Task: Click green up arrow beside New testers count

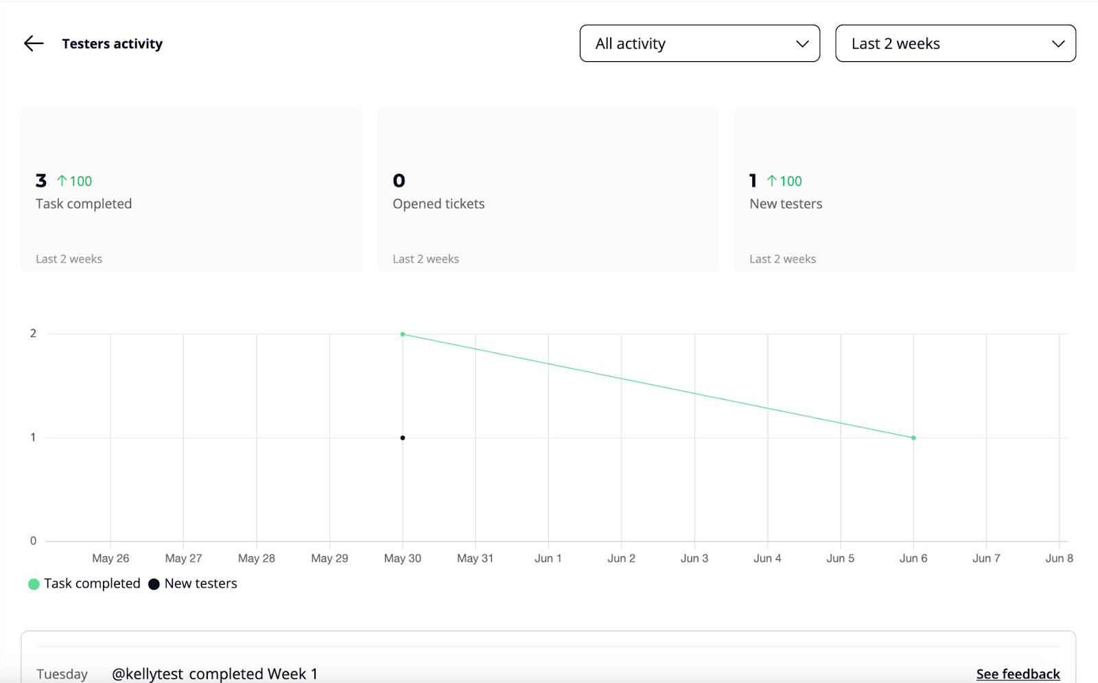Action: point(772,181)
